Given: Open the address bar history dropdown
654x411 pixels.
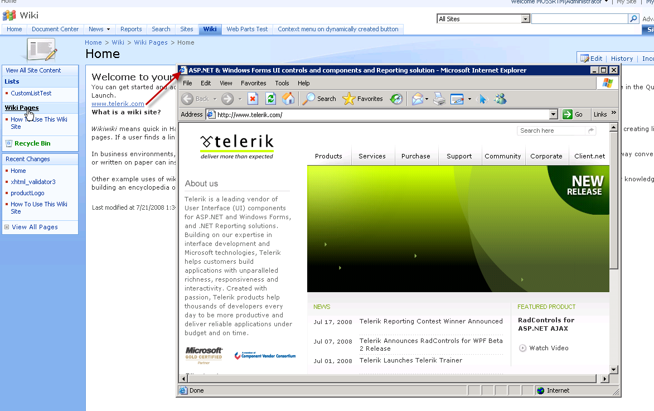Looking at the screenshot, I should tap(554, 114).
